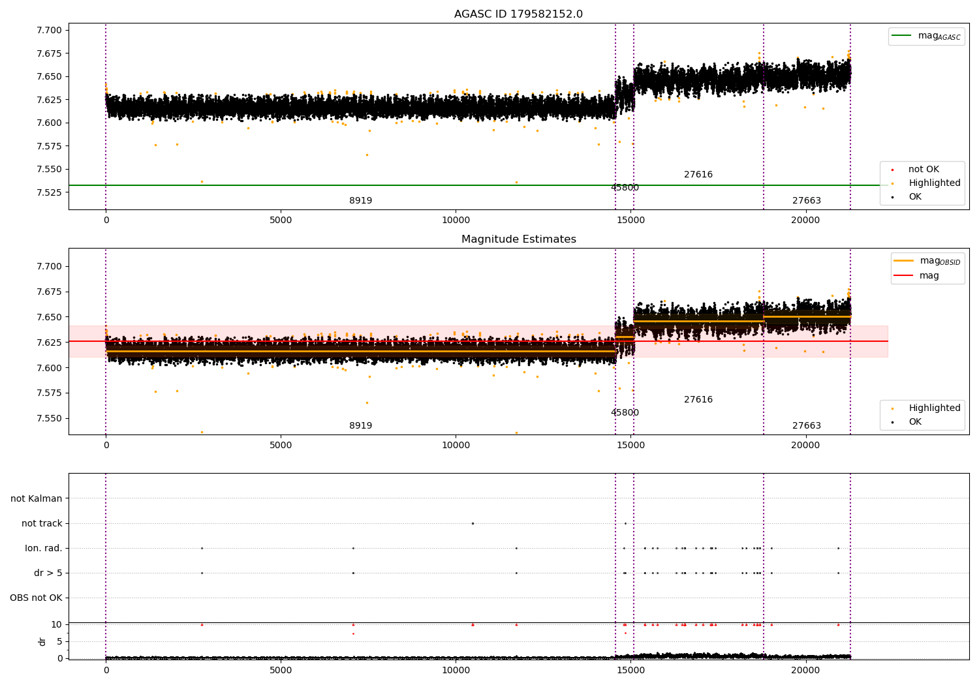Click the 45800 annotation in the top plot
Image resolution: width=979 pixels, height=685 pixels.
[625, 188]
